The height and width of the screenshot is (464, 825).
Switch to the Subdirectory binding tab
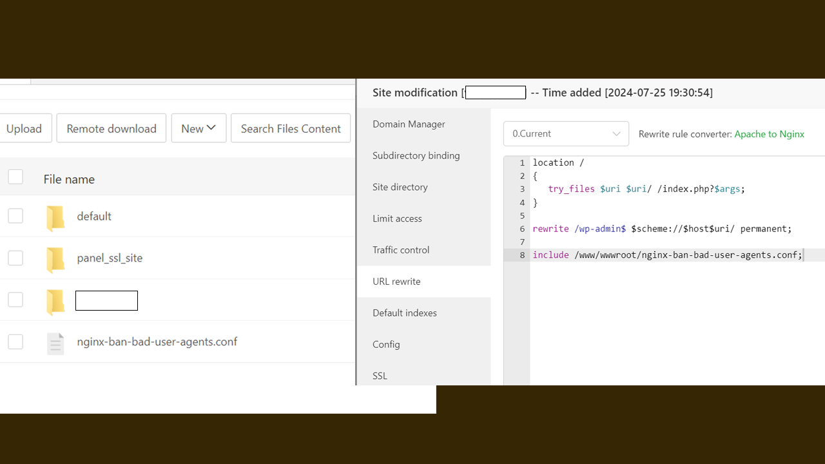click(416, 155)
